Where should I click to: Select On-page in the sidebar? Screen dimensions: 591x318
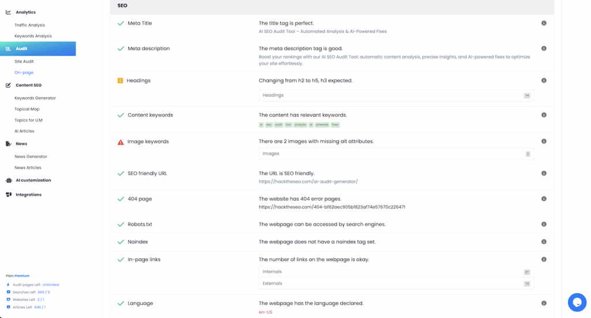[x=24, y=73]
